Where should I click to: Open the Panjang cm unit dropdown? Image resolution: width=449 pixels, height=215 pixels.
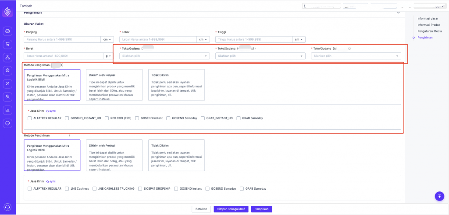pyautogui.click(x=107, y=39)
